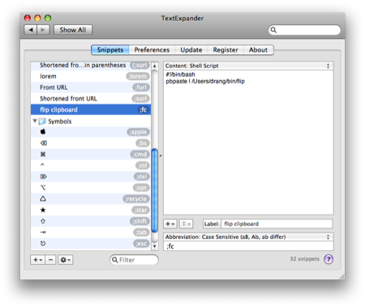This screenshot has width=365, height=307.
Task: Click the ;cmd abbreviation badge
Action: pos(140,154)
